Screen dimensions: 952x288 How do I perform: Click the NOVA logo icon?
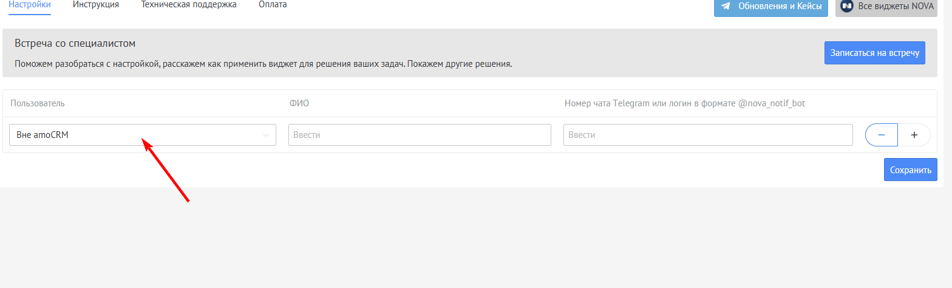pos(847,7)
